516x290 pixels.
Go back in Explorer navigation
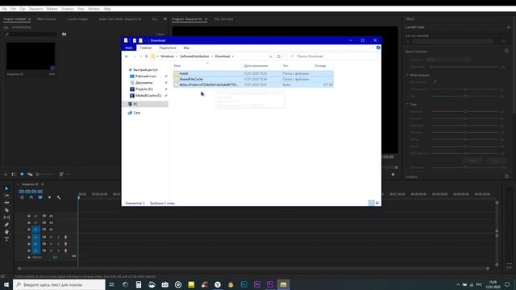click(x=127, y=56)
